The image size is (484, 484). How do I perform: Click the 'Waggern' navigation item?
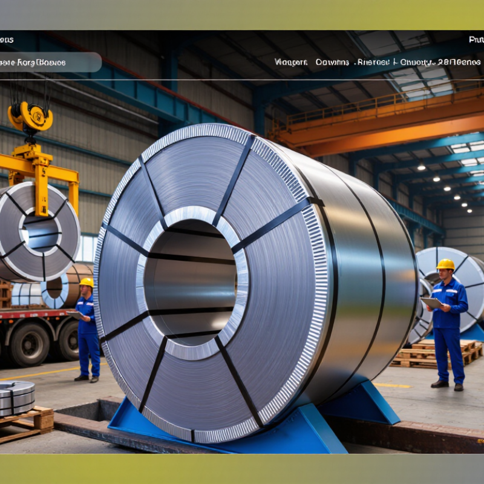click(x=291, y=62)
